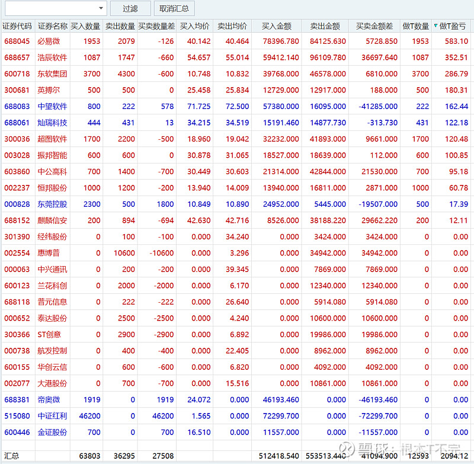Select the 中望软件 688083 row

(x=236, y=107)
